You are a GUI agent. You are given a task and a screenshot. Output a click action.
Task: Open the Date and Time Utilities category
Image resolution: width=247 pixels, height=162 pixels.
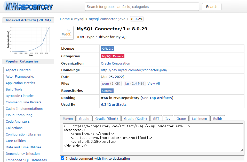23,147
